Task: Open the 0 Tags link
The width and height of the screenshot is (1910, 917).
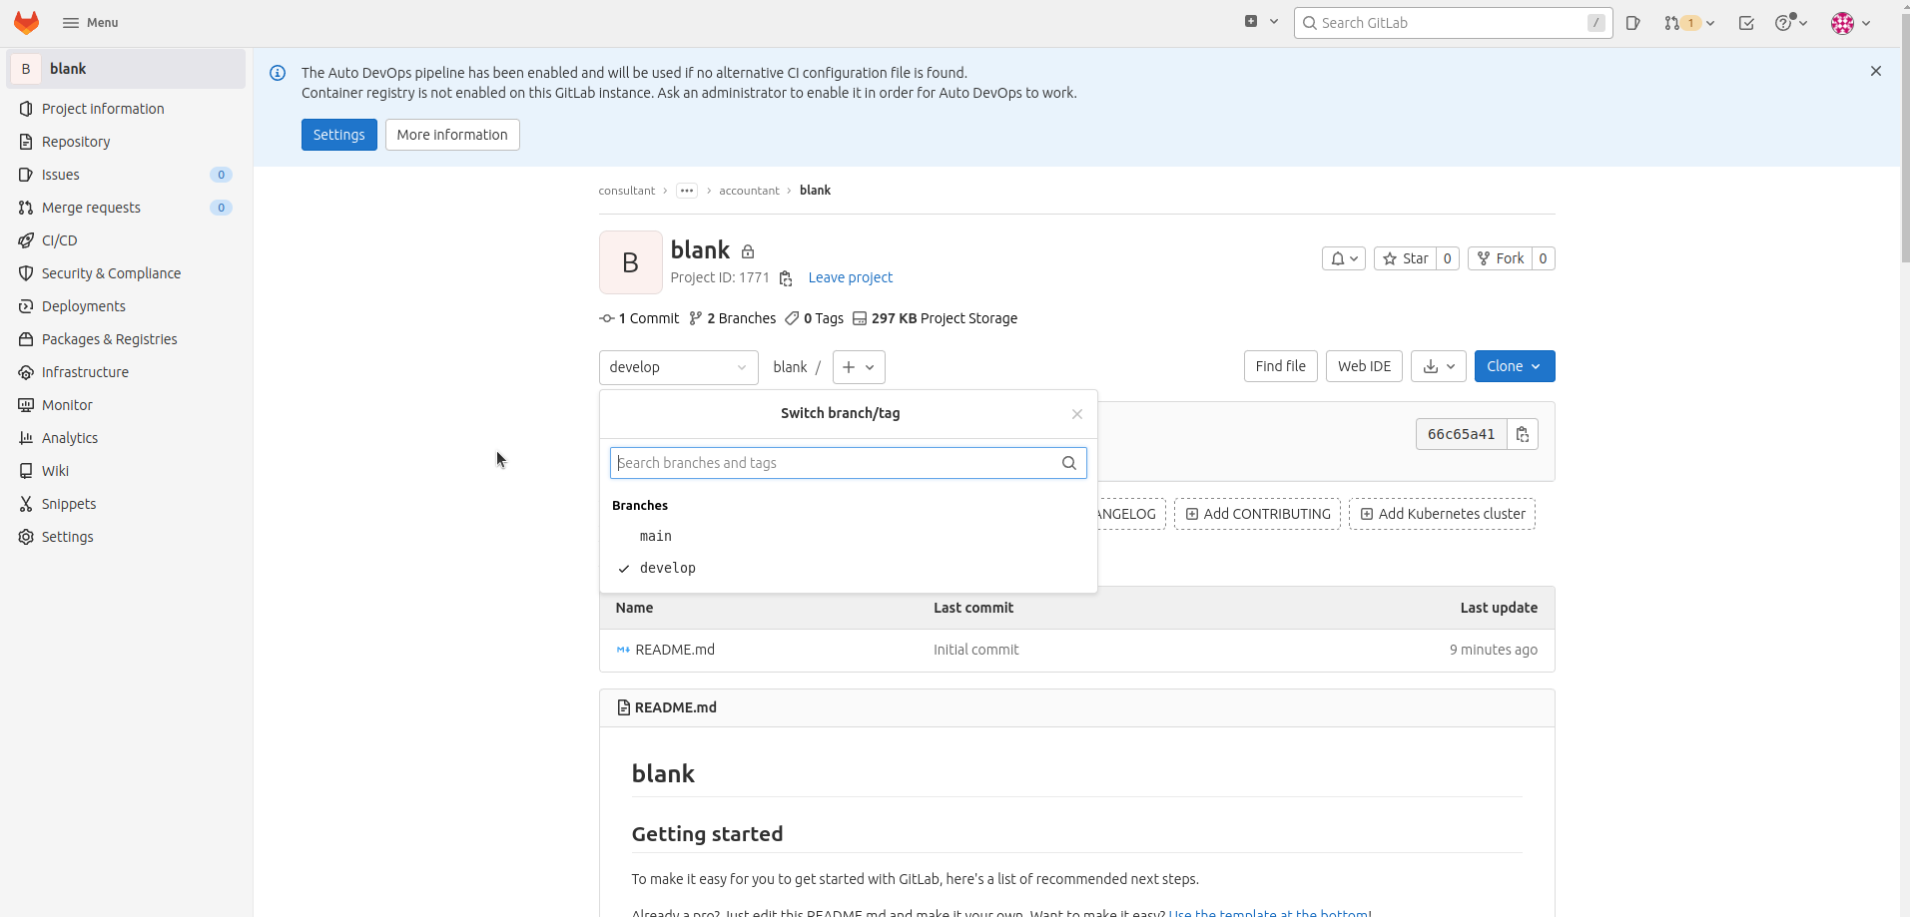Action: pos(814,318)
